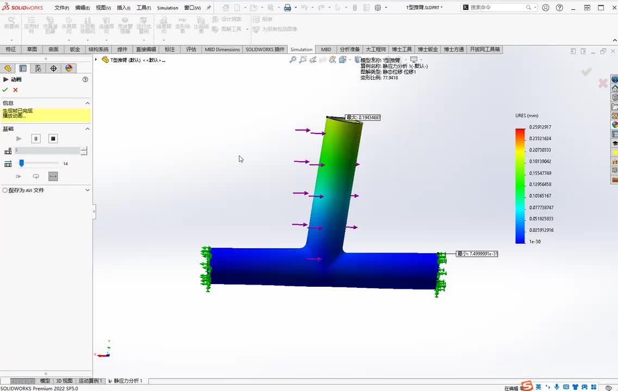Viewport: 618px width, 391px height.
Task: Open the user login account icon
Action: (x=546, y=8)
